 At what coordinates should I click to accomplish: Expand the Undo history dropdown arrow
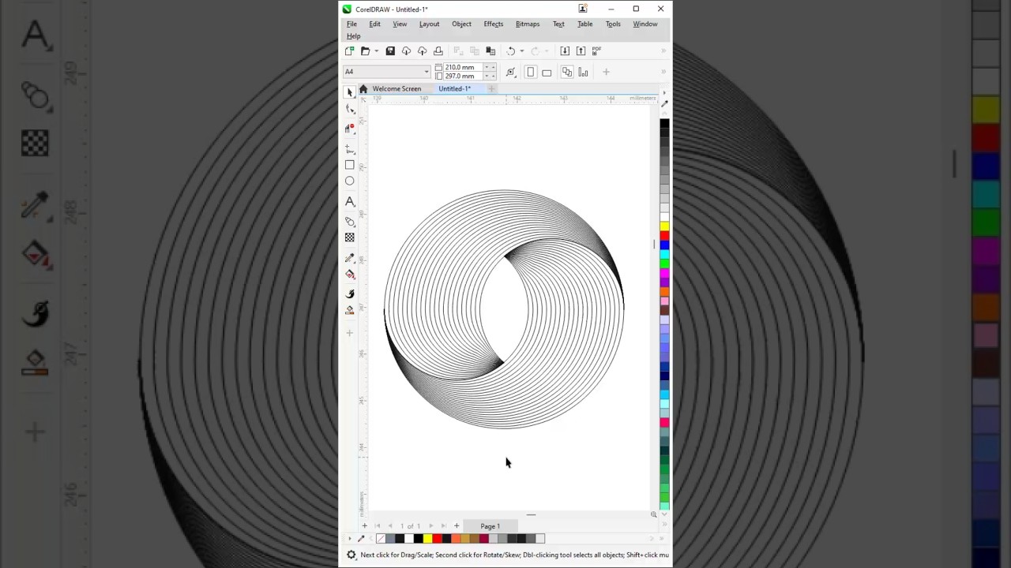coord(521,51)
